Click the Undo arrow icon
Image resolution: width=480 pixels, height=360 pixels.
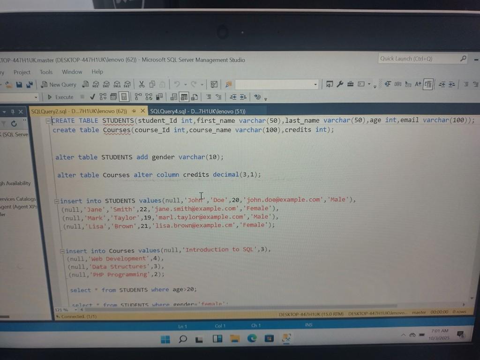click(x=177, y=84)
